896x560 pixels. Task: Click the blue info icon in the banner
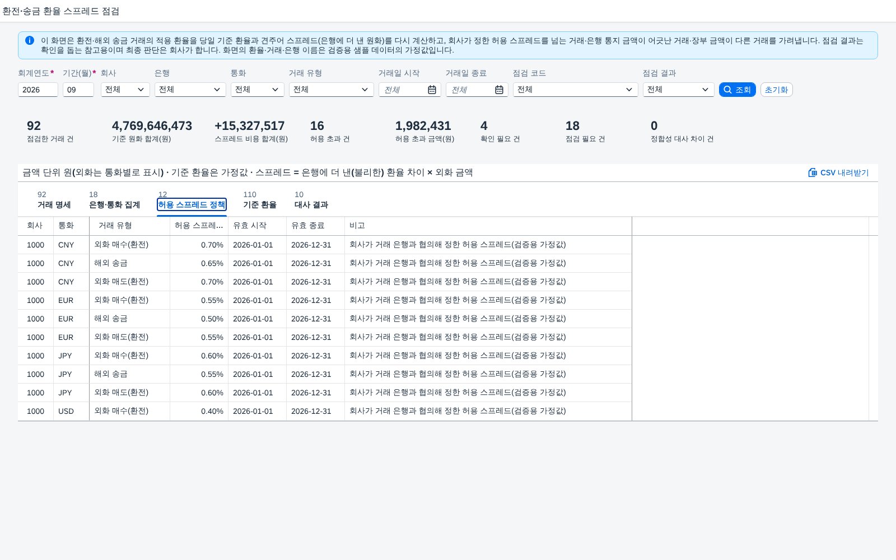(30, 40)
